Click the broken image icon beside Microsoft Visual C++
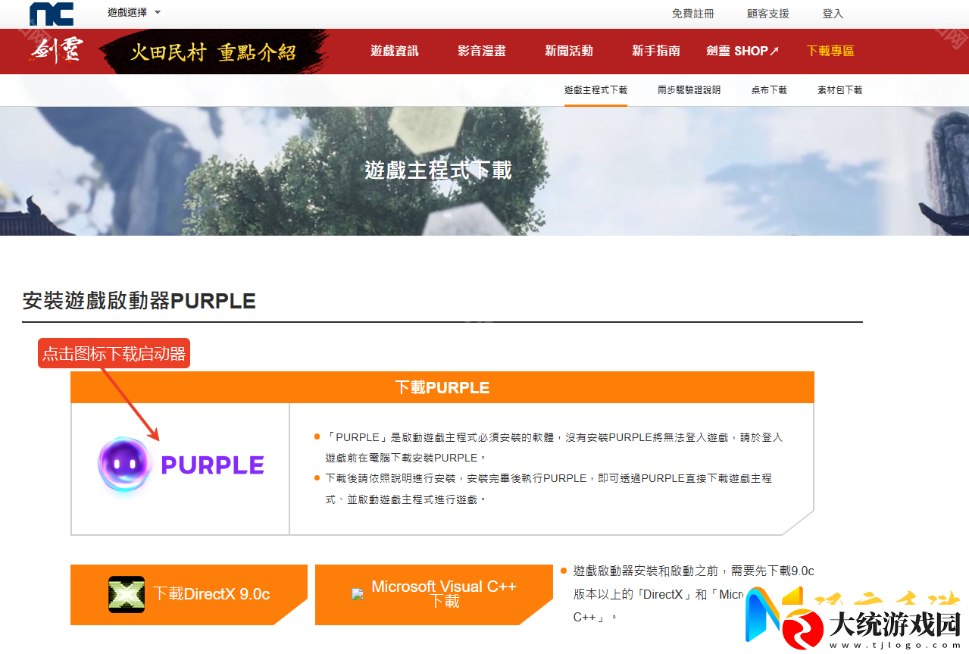Viewport: 969px width, 654px height. [x=358, y=595]
